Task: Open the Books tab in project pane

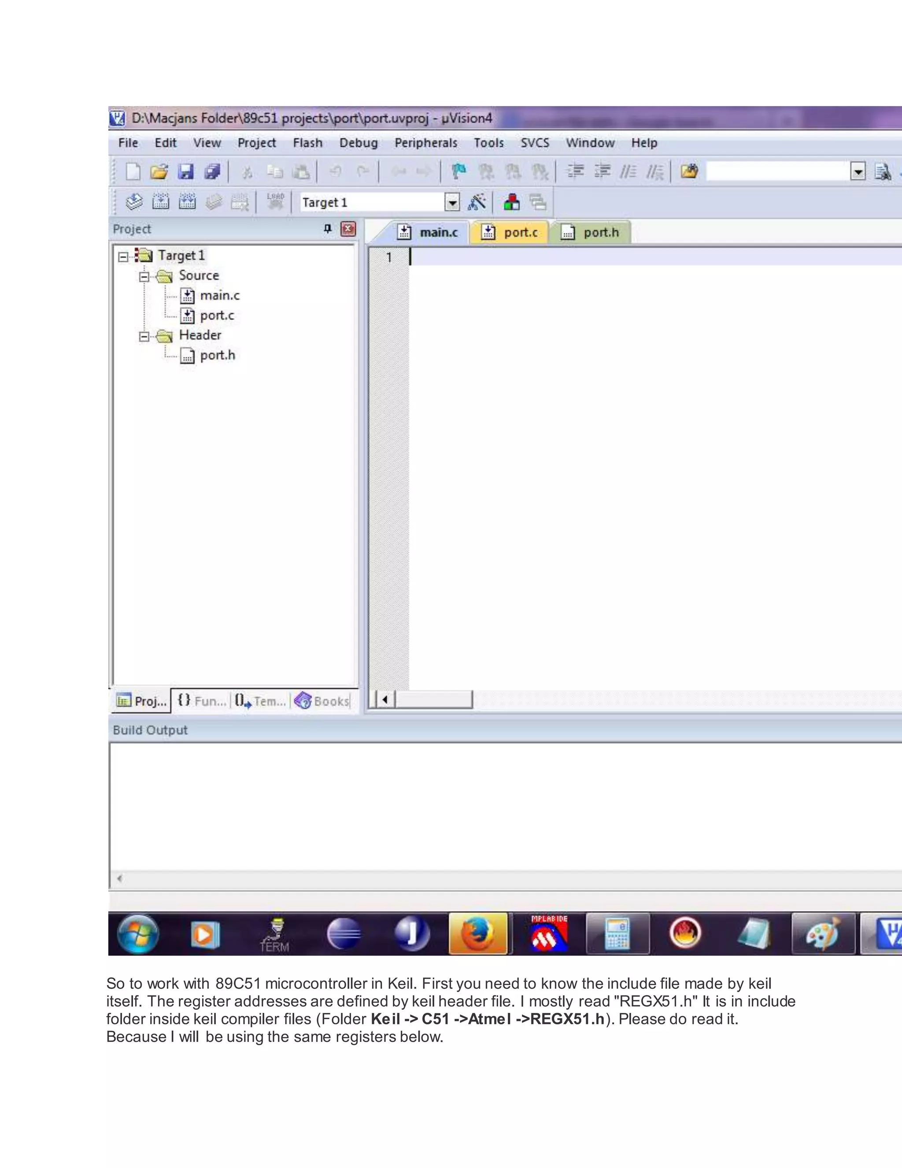Action: (x=322, y=701)
